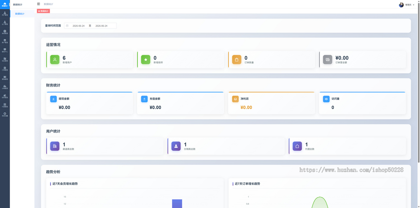420x208 pixels.
Task: Open 订单管理 in the sidebar
Action: 5,68
